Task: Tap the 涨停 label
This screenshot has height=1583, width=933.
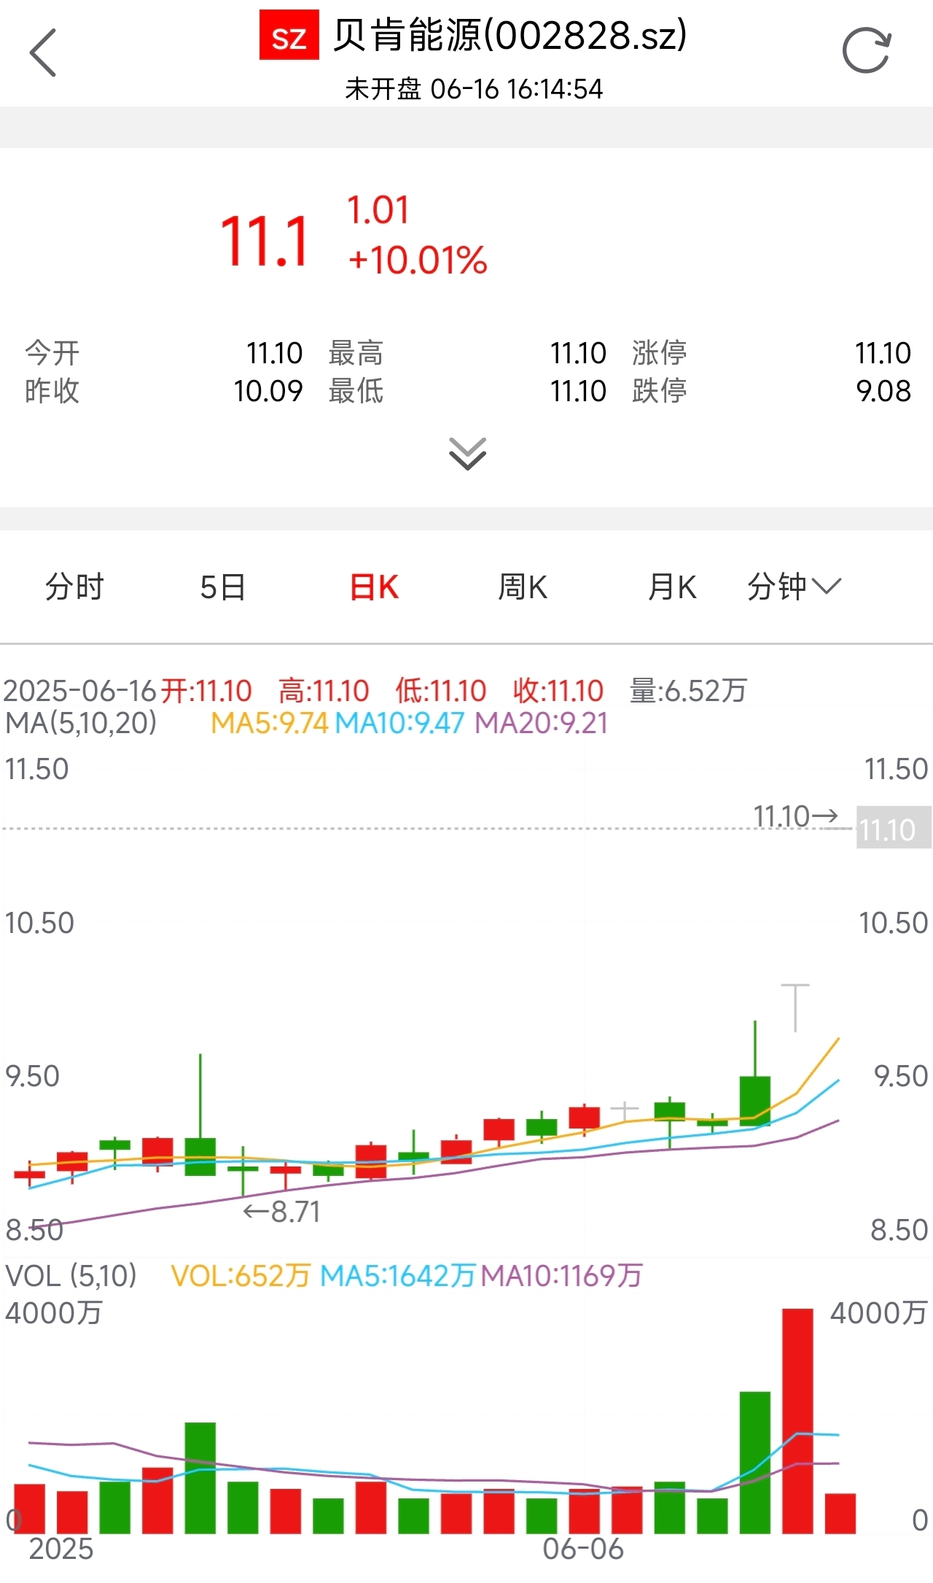Action: tap(660, 353)
